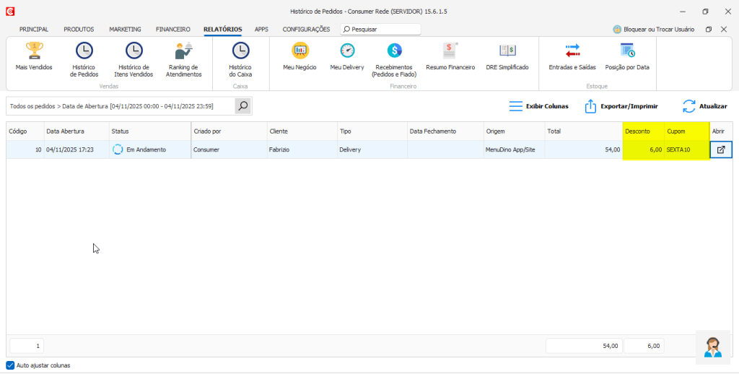Switch to the FINANCEIRO tab
This screenshot has height=374, width=739.
172,30
